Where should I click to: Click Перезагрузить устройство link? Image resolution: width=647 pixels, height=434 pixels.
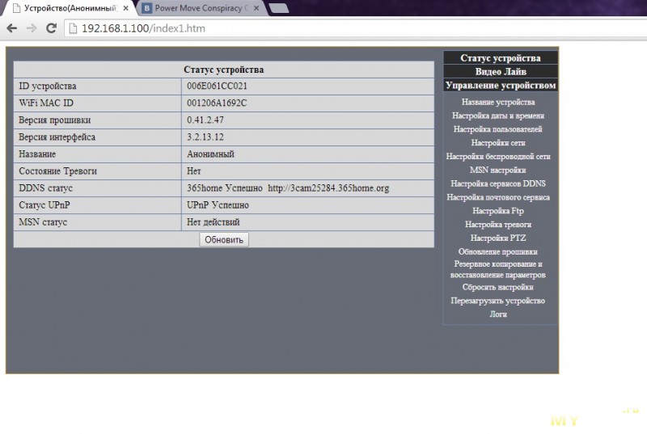click(498, 301)
